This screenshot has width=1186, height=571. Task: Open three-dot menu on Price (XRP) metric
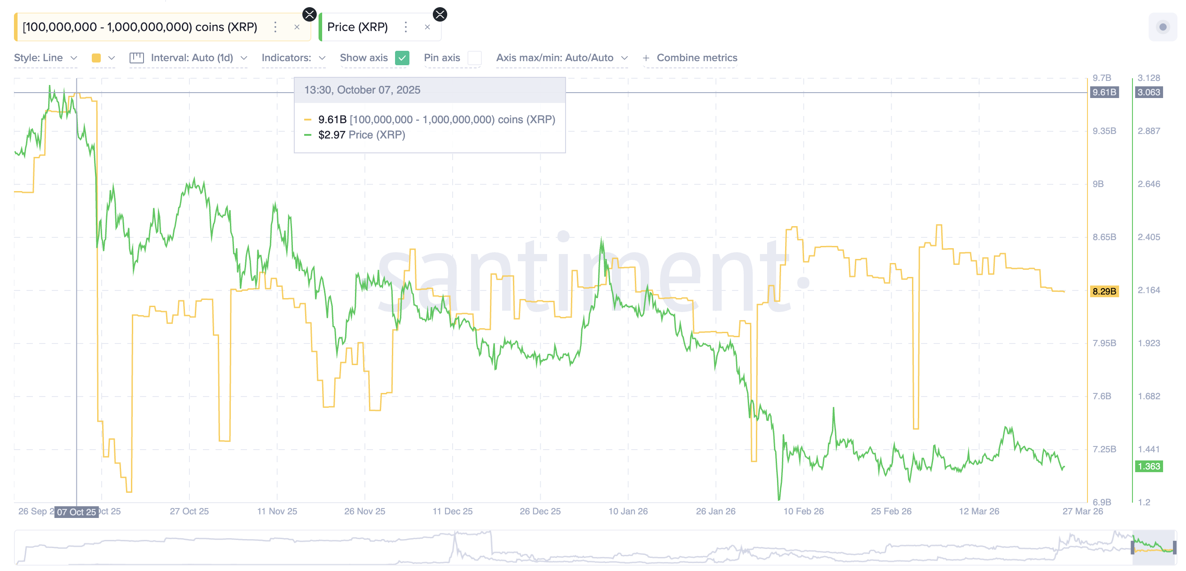[x=406, y=27]
